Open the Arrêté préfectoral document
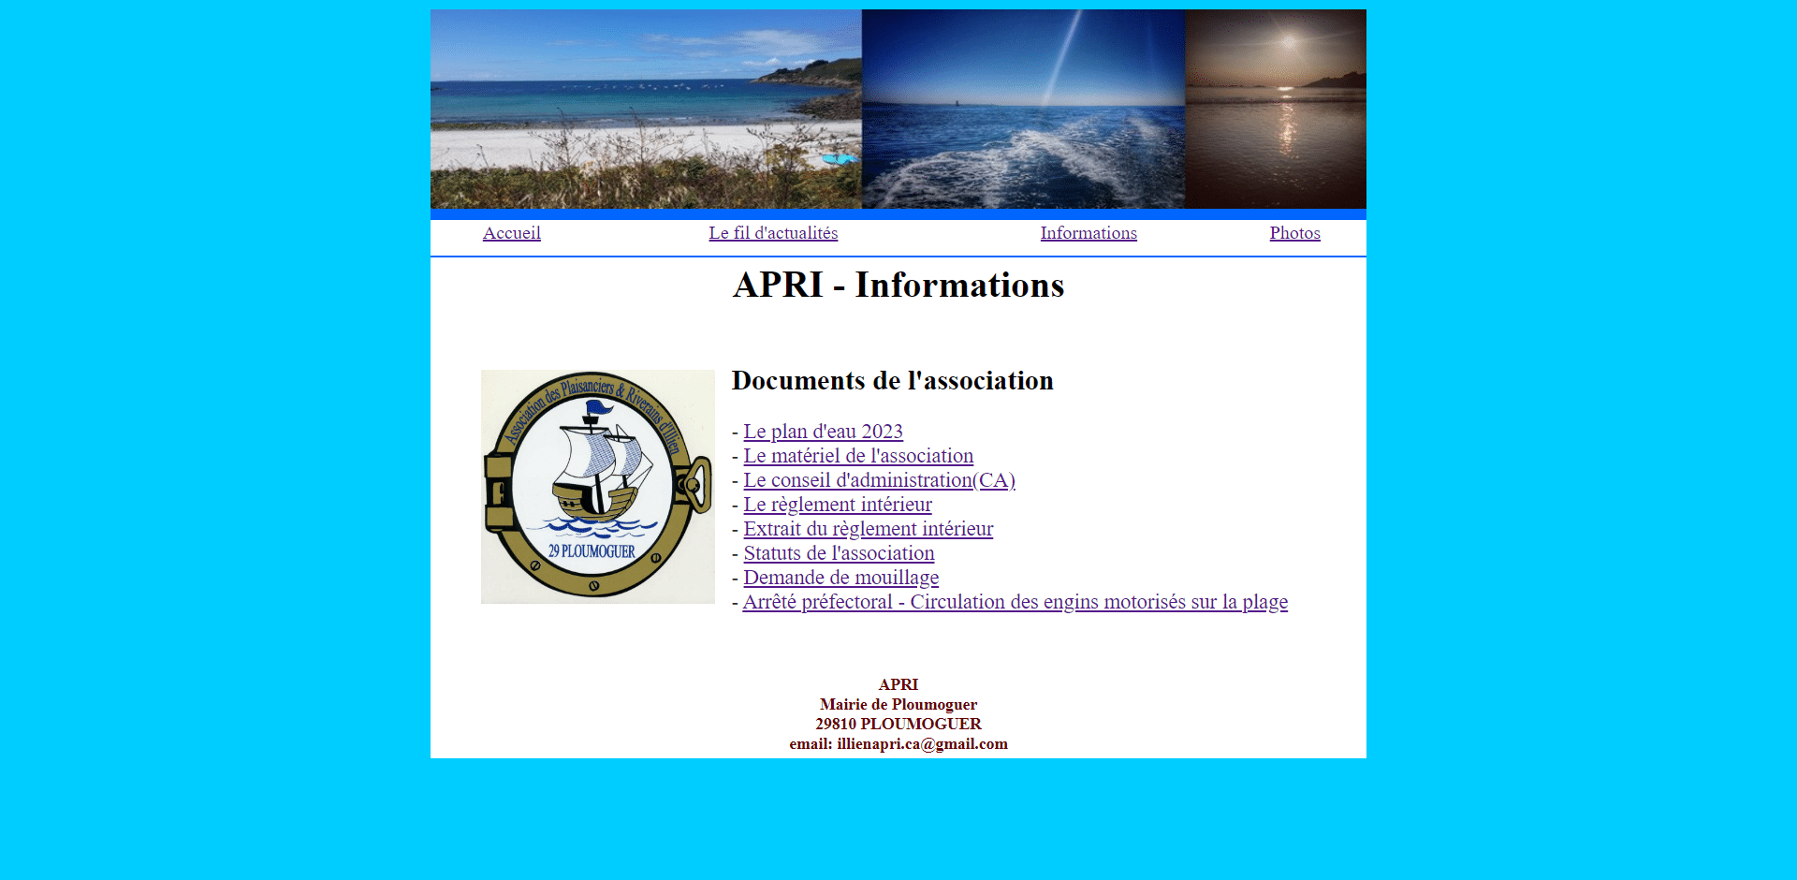This screenshot has width=1797, height=880. pos(1015,602)
